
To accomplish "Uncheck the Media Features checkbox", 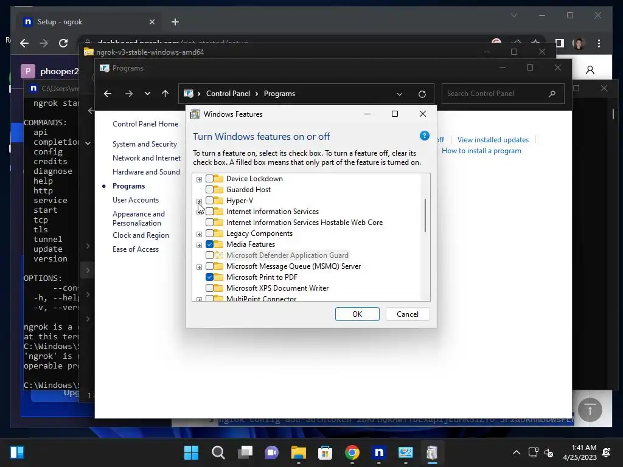I will tap(209, 244).
